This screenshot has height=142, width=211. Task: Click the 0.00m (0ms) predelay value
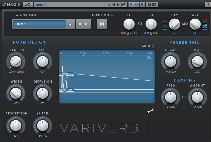tap(16, 72)
